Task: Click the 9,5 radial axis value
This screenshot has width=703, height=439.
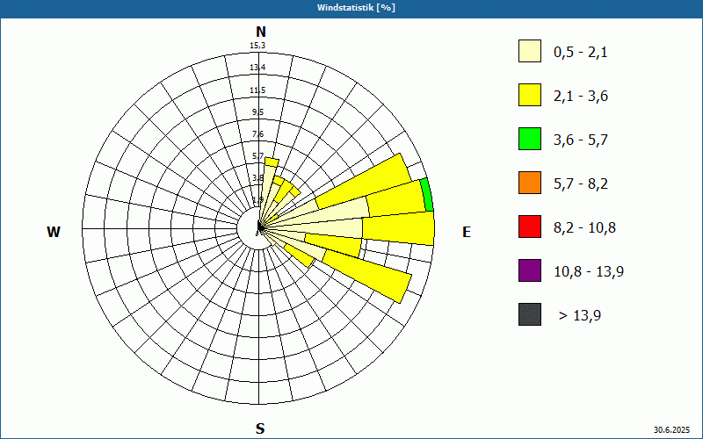Action: tap(257, 112)
